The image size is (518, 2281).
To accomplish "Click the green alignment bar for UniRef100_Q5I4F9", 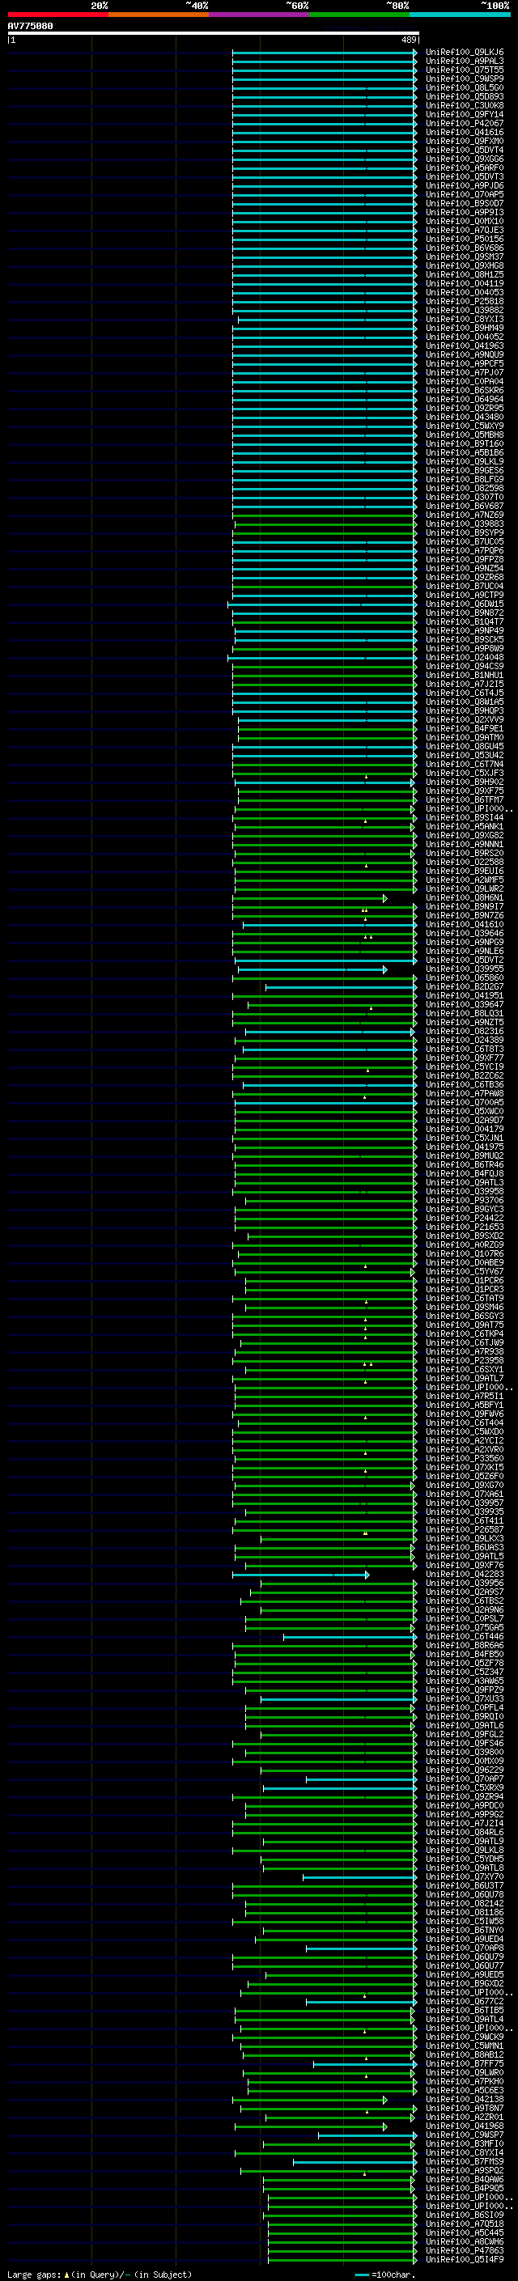I will click(342, 2259).
